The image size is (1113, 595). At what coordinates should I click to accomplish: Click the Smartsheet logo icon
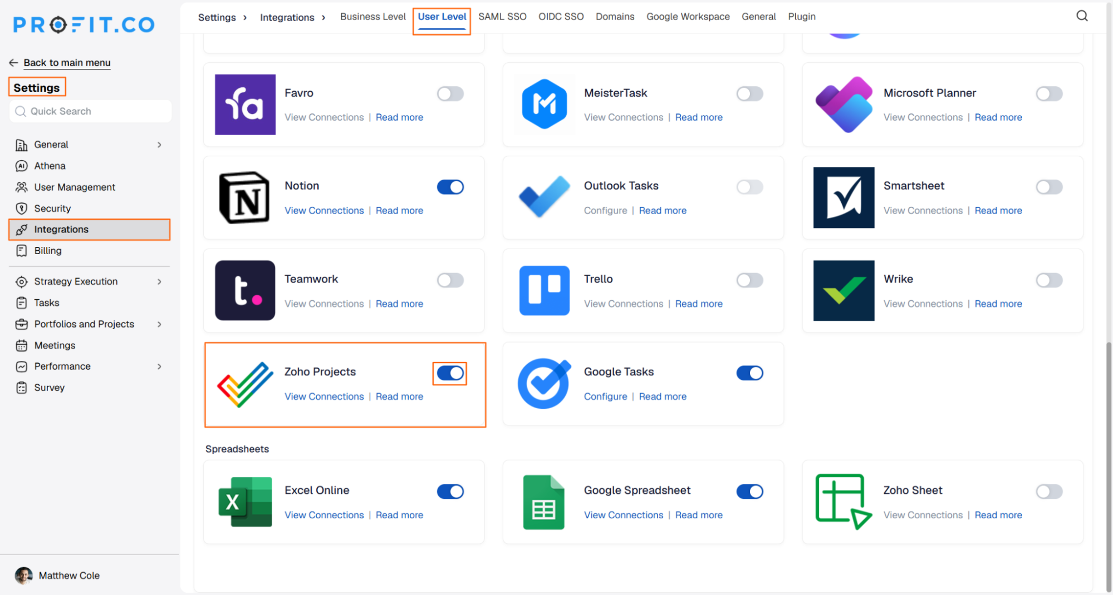[844, 197]
